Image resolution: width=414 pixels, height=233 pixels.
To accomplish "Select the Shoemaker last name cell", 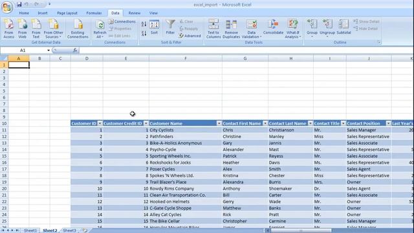I will pos(290,188).
